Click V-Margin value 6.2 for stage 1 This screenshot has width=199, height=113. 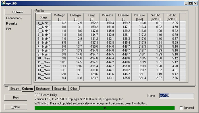point(59,23)
